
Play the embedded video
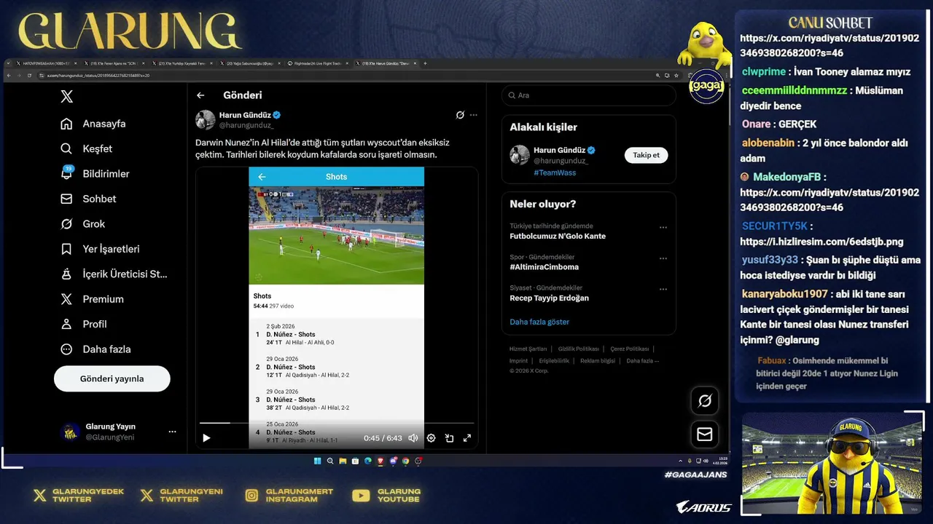click(x=206, y=438)
